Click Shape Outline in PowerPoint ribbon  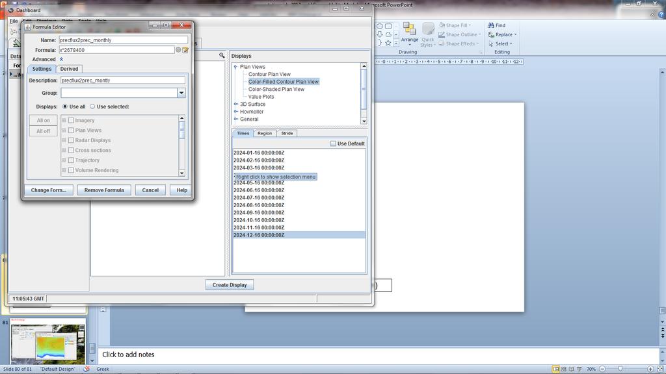pyautogui.click(x=460, y=35)
